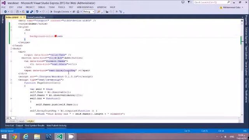
Task: Click the New Project toolbar icon
Action: pyautogui.click(x=17, y=12)
